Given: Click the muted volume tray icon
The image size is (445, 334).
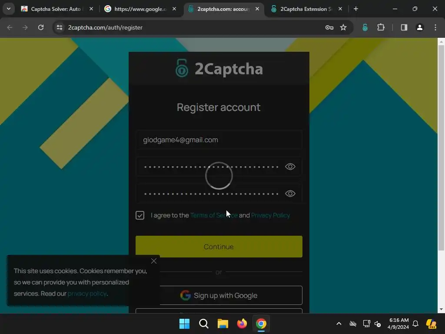Looking at the screenshot, I should (378, 324).
